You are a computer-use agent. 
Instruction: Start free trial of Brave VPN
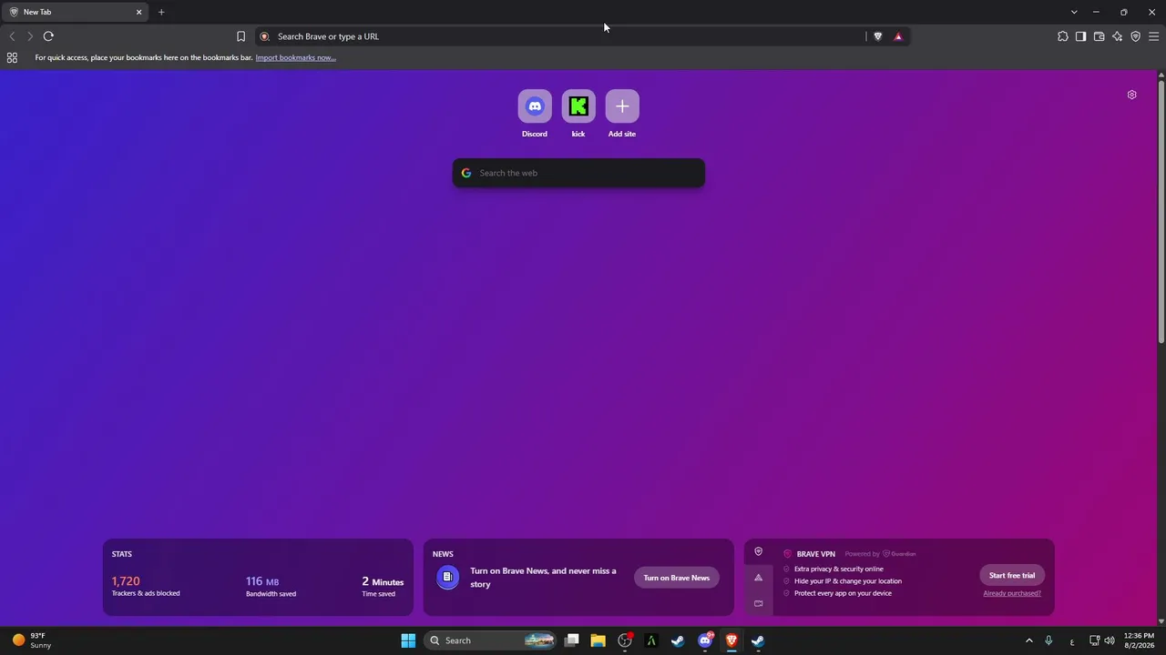tap(1012, 575)
